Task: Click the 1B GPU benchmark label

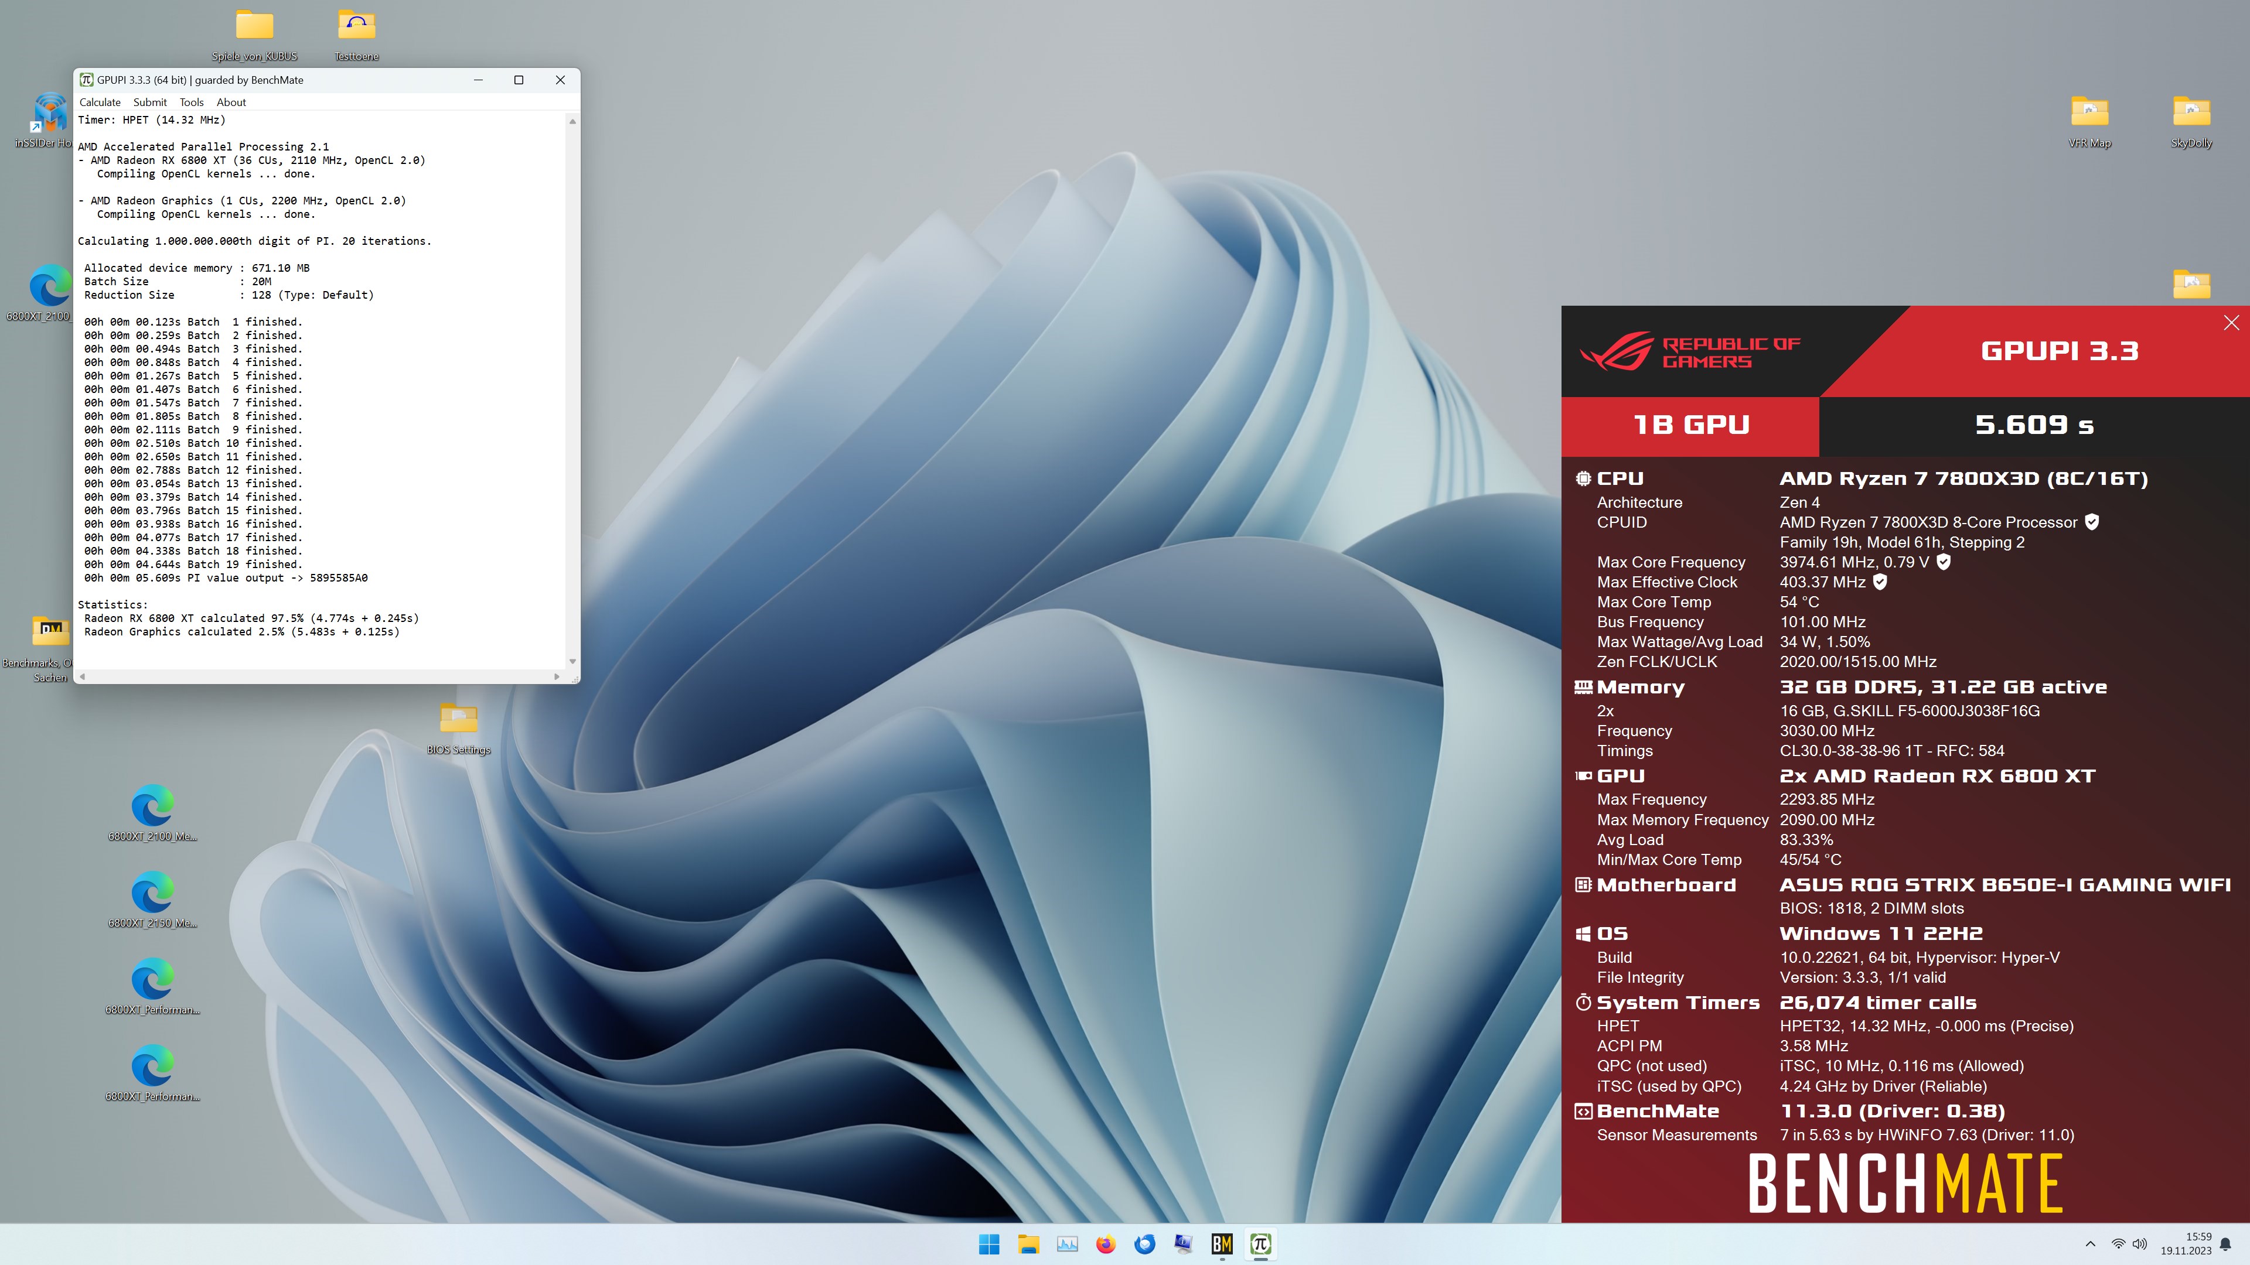Action: click(x=1691, y=425)
